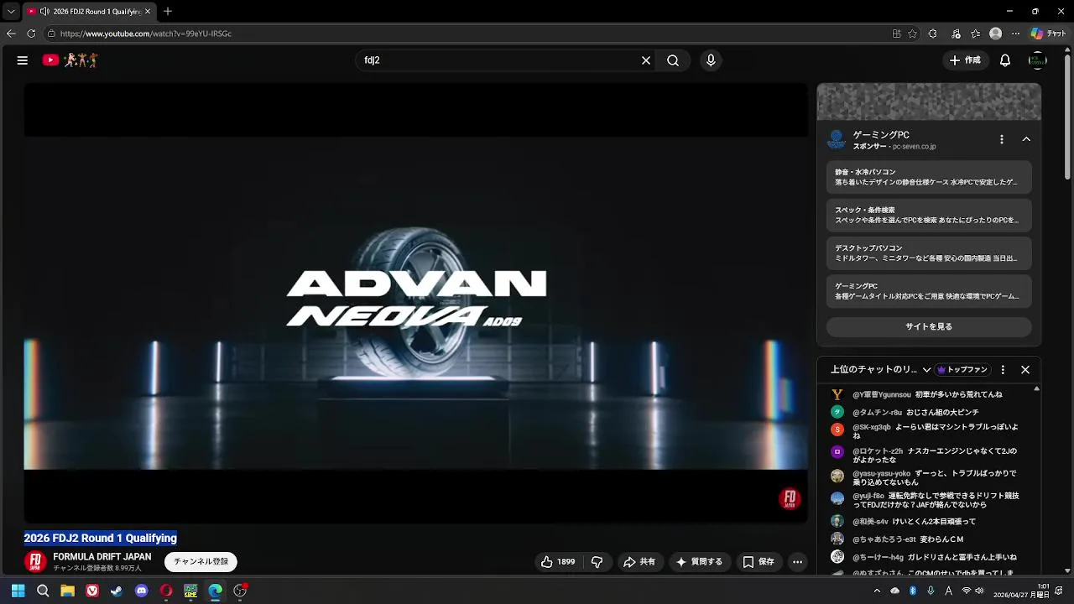Image resolution: width=1074 pixels, height=604 pixels.
Task: Open Steam from the taskbar
Action: click(x=117, y=591)
